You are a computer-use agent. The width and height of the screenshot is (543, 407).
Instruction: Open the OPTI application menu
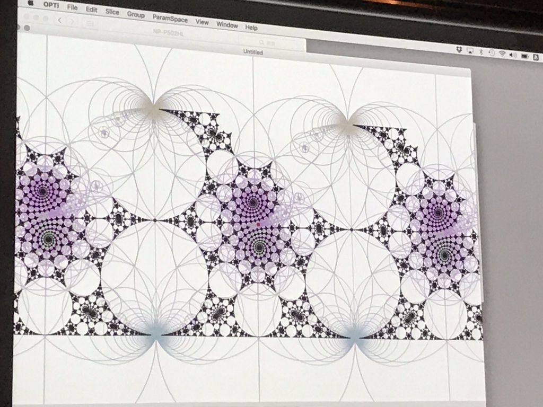click(x=51, y=6)
